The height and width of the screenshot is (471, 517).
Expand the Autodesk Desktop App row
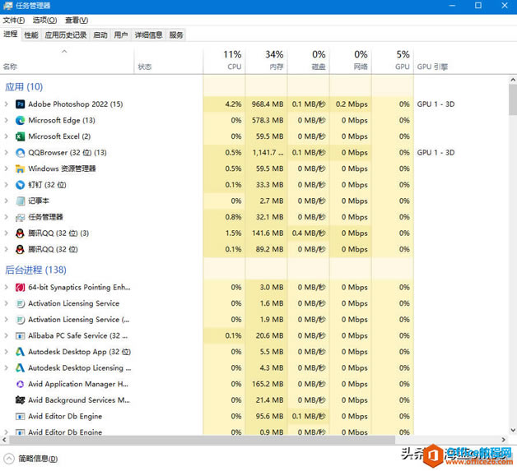click(x=6, y=352)
